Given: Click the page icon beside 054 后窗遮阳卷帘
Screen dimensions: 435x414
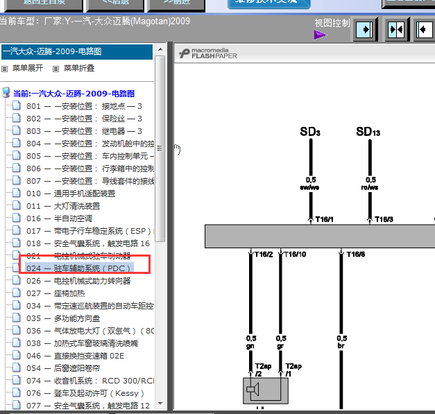Looking at the screenshot, I should tap(17, 368).
